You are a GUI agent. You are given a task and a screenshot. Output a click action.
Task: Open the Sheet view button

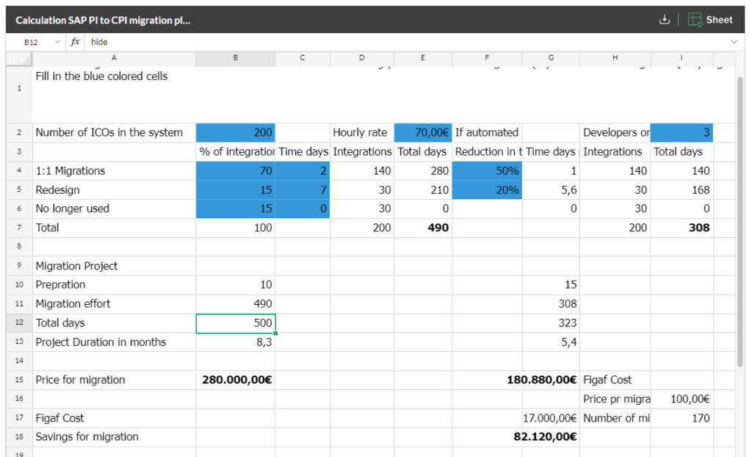[x=710, y=20]
